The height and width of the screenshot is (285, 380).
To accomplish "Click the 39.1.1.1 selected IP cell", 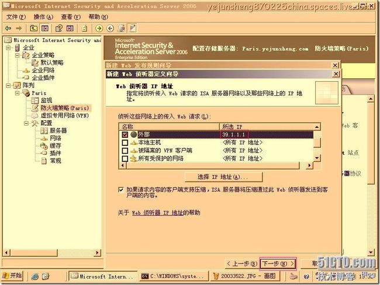I will tap(234, 135).
